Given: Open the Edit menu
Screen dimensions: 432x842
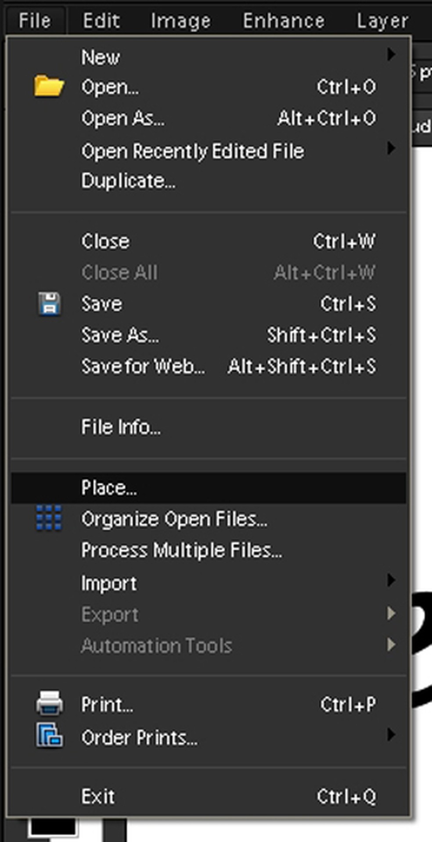Looking at the screenshot, I should tap(101, 21).
